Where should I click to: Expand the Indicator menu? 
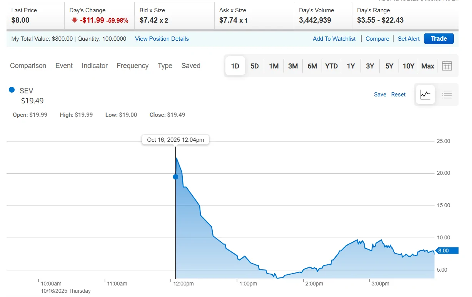tap(95, 66)
